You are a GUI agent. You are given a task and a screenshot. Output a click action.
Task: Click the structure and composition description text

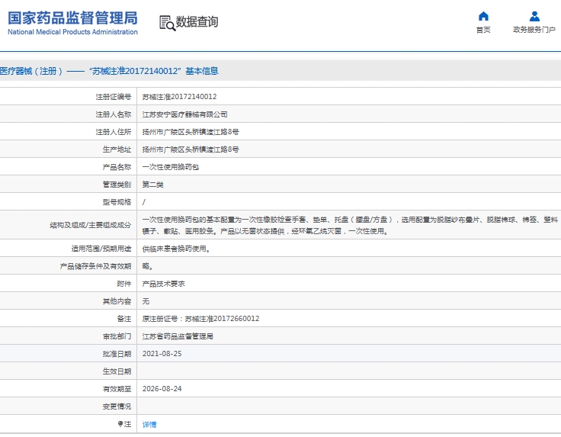click(350, 226)
